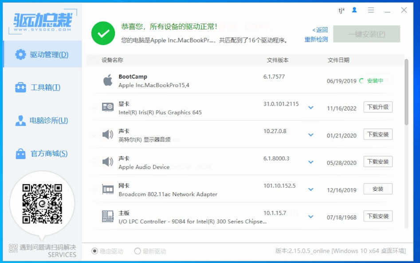Click the 重新检测 link

(316, 39)
